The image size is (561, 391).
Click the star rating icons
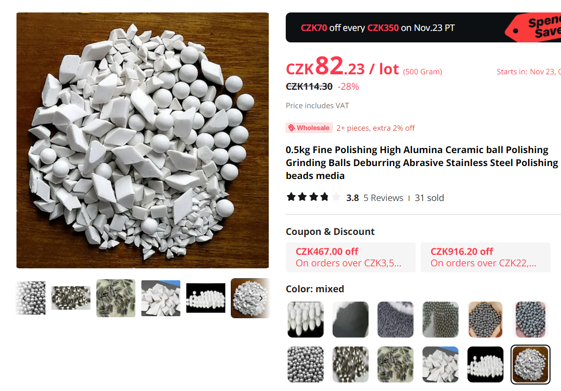(313, 197)
